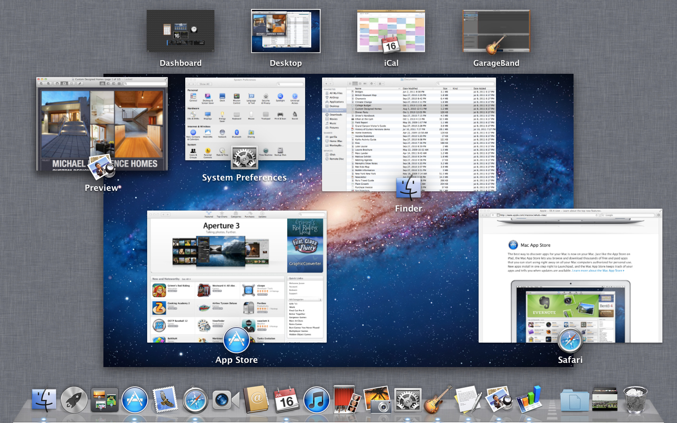Open FaceTime from the Dock
The image size is (677, 423).
pyautogui.click(x=226, y=400)
